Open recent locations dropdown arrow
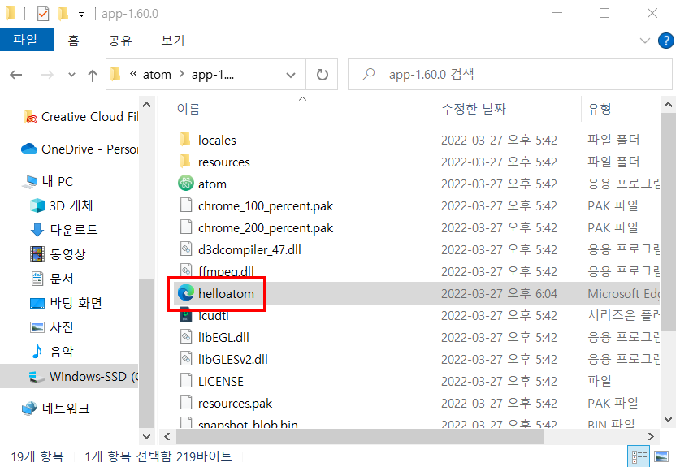This screenshot has width=676, height=467. click(72, 75)
